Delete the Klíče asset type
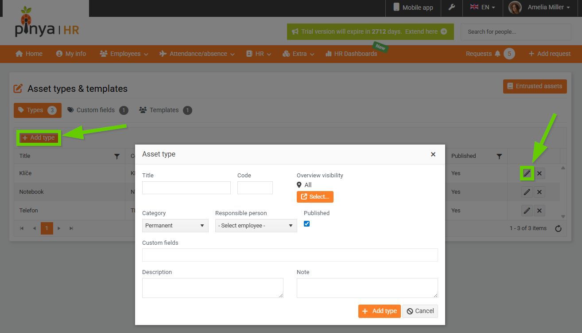Viewport: 582px width, 333px height. tap(539, 173)
